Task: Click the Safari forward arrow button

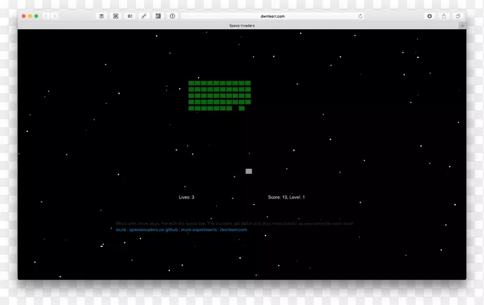Action: pos(54,16)
